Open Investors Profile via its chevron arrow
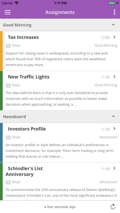Image resolution: width=120 pixels, height=213 pixels. click(114, 129)
